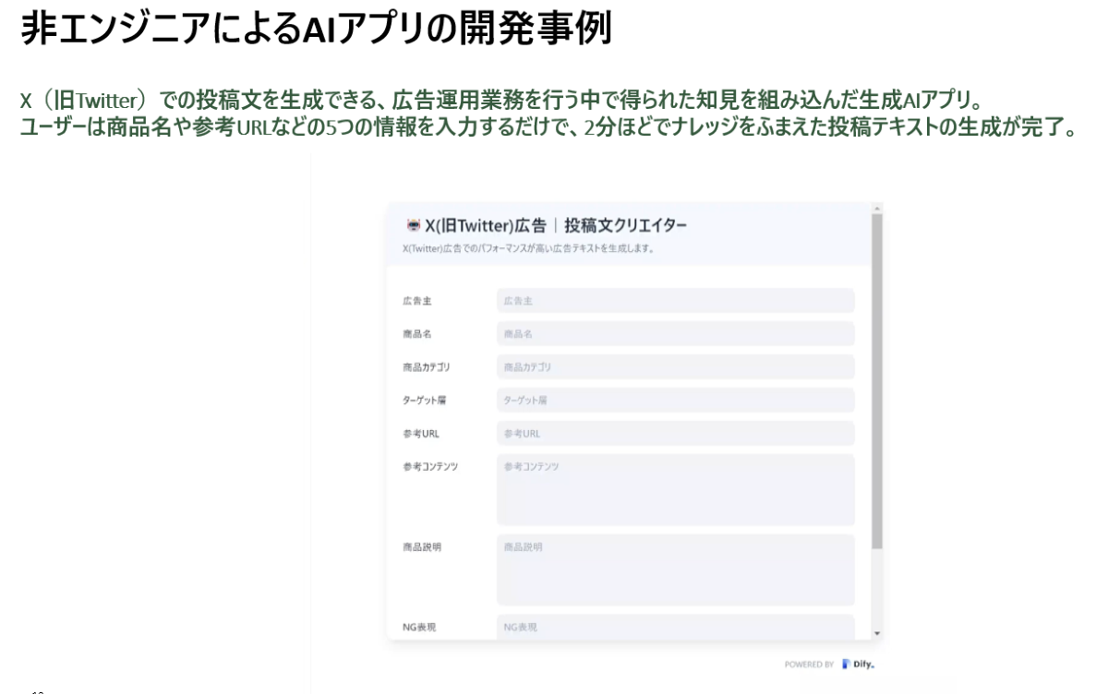Activate the ターゲット層 input field
Screen dimensions: 1108x694
click(x=675, y=401)
